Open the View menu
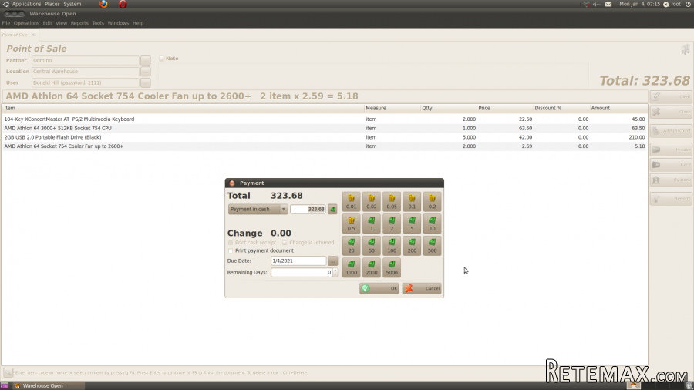 61,23
